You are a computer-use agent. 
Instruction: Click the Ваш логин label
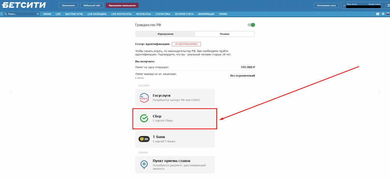tap(352, 4)
